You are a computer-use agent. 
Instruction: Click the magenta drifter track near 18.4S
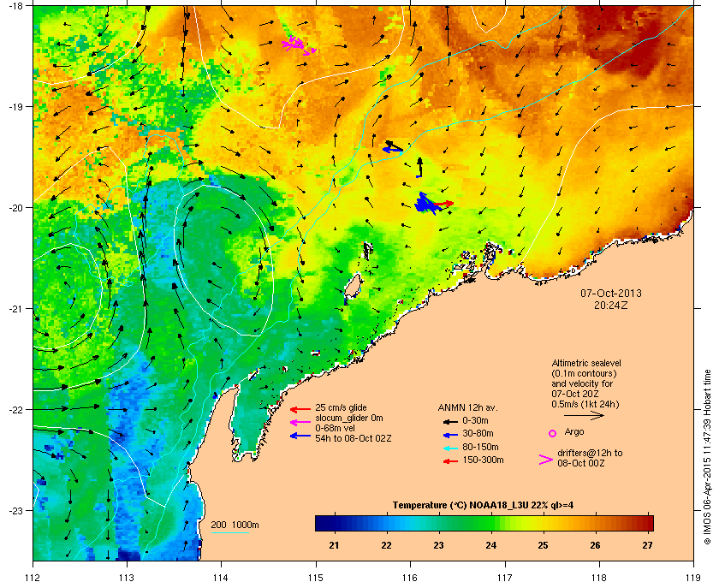pyautogui.click(x=299, y=45)
